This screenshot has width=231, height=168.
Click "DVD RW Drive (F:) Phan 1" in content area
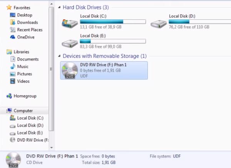click(103, 65)
